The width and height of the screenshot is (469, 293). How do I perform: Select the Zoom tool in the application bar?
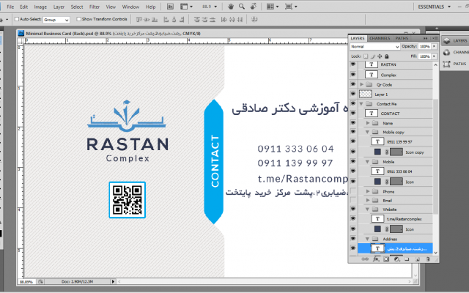pos(242,7)
